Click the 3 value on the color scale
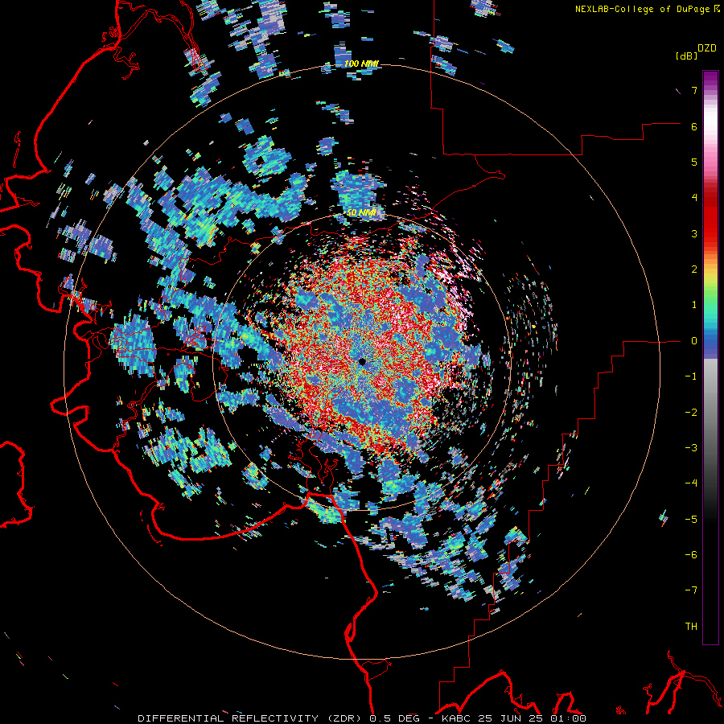724x724 pixels. (694, 233)
